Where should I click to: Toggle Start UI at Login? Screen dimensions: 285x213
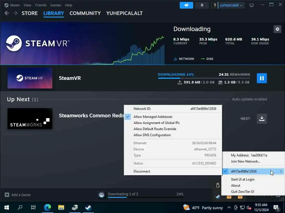(253, 179)
